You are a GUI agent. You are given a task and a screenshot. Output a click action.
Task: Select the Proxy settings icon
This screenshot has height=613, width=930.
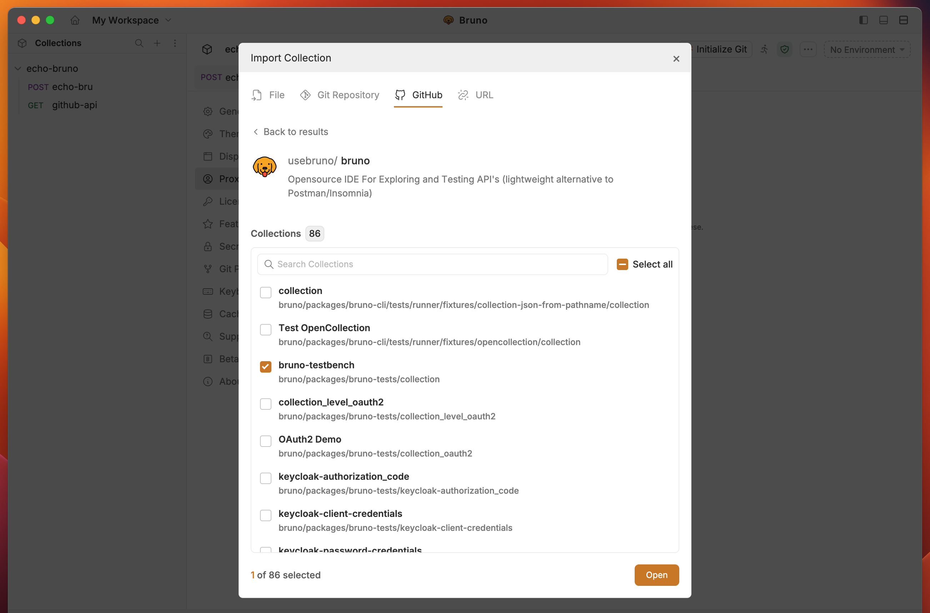pyautogui.click(x=208, y=179)
